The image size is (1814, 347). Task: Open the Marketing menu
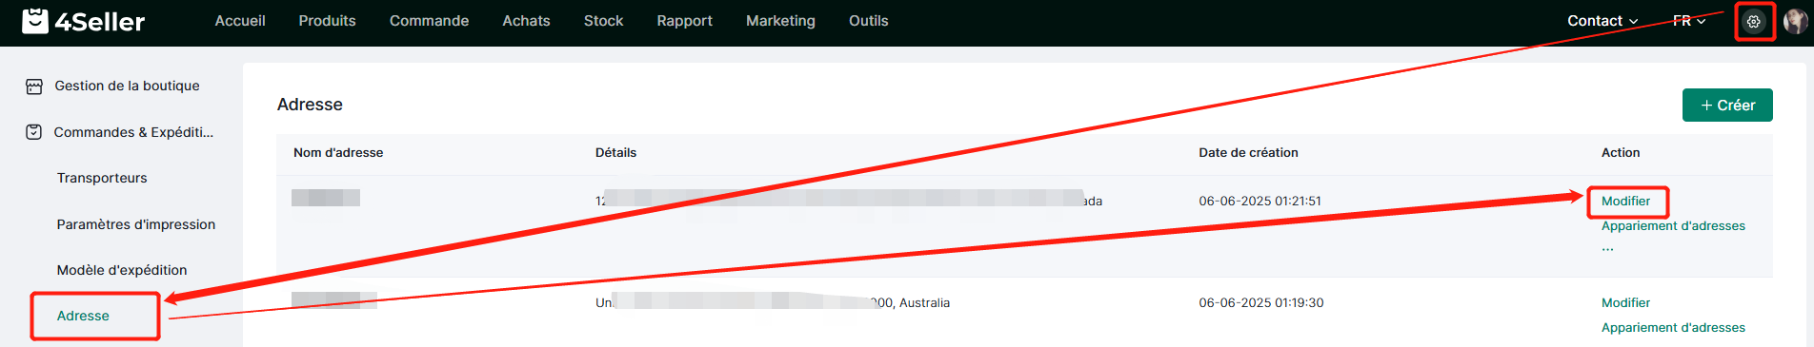tap(780, 21)
